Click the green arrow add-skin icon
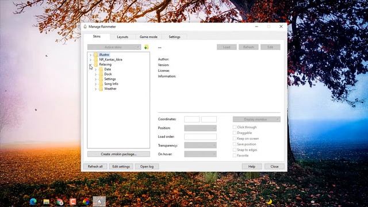 (x=146, y=47)
